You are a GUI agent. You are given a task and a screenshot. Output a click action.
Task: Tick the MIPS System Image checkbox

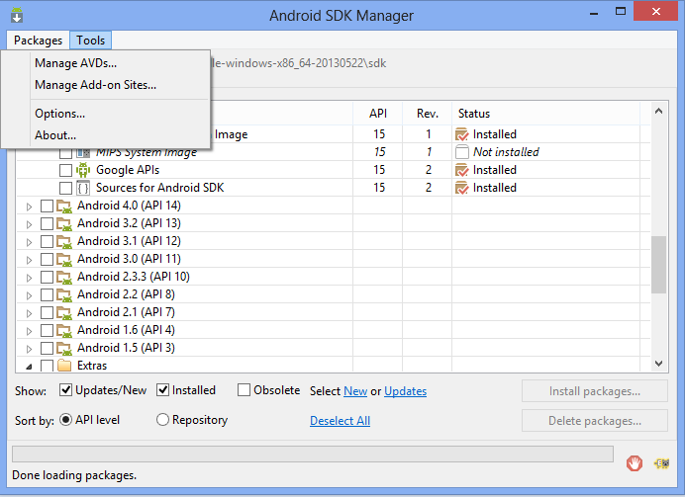pos(65,153)
